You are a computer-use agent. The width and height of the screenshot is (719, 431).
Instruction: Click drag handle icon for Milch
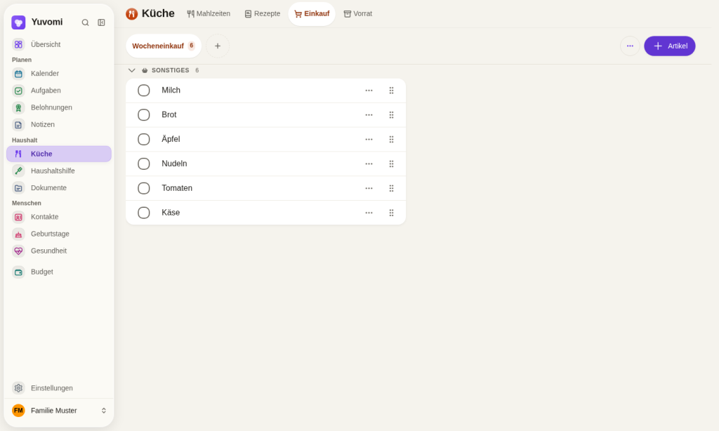(392, 91)
